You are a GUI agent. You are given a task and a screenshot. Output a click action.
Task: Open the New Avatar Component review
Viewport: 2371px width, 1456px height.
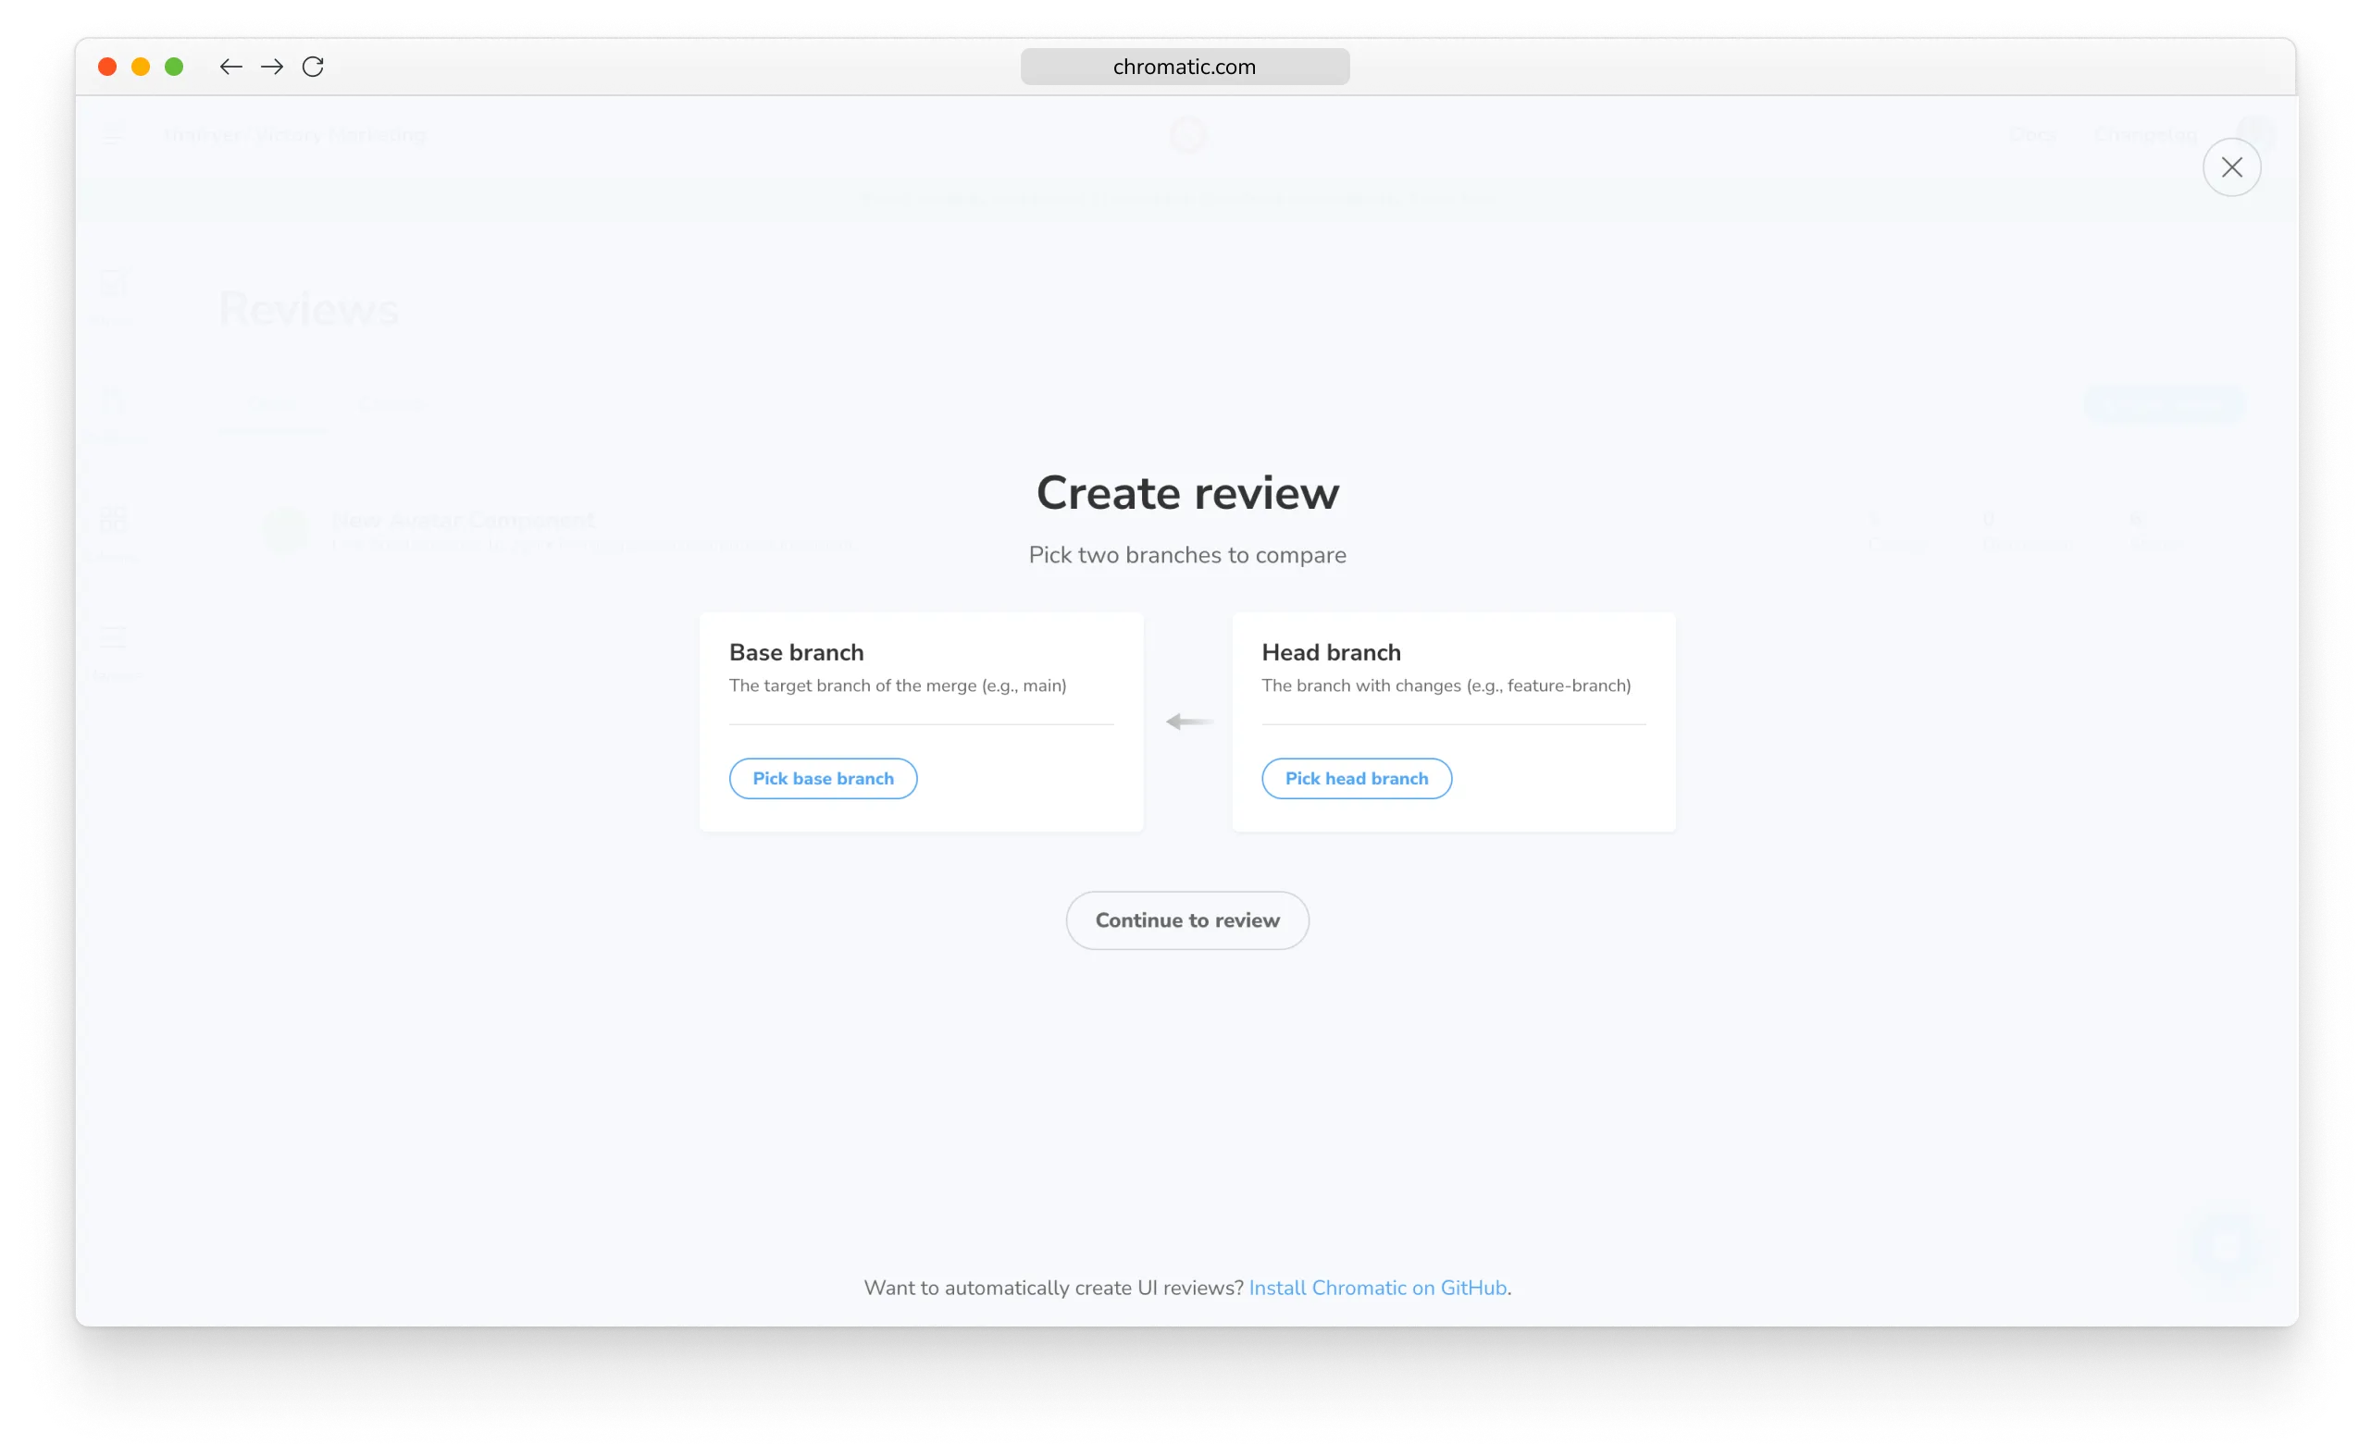point(465,521)
